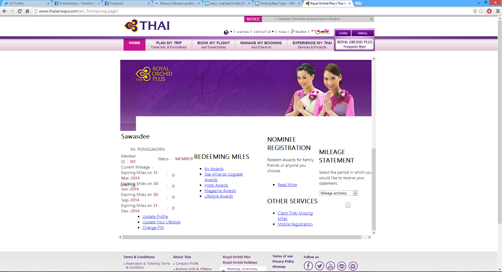Go to the browser home page icon

27,11
